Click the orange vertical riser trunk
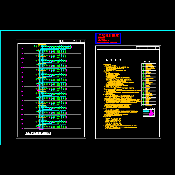This screenshot has height=175, width=175. click(42, 87)
